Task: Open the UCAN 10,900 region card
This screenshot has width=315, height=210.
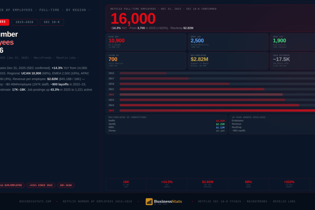Action: coord(146,42)
